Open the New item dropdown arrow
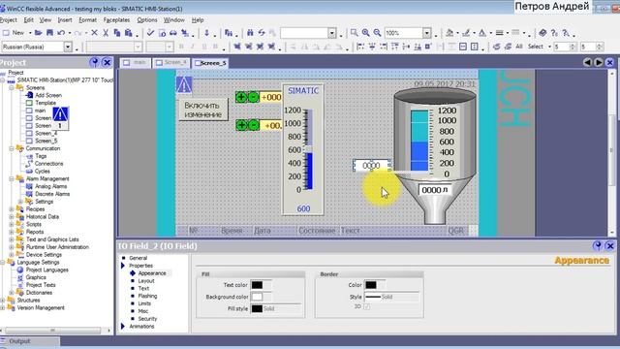This screenshot has height=349, width=620. tap(30, 33)
